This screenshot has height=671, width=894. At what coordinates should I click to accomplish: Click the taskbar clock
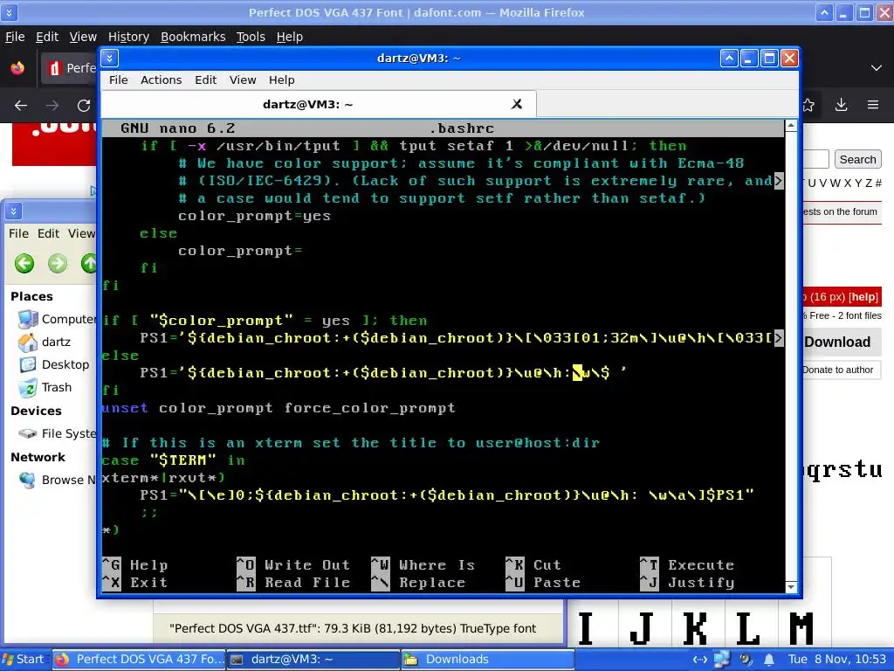coord(837,659)
